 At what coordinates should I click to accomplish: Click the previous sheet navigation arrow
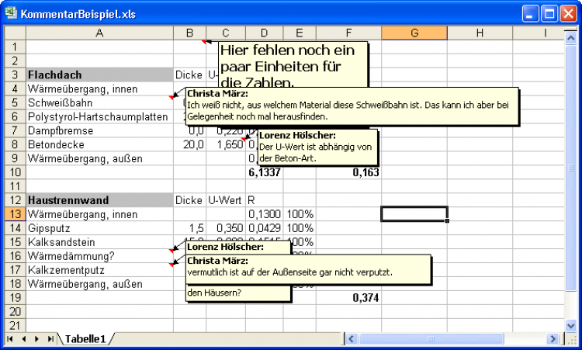click(x=24, y=339)
